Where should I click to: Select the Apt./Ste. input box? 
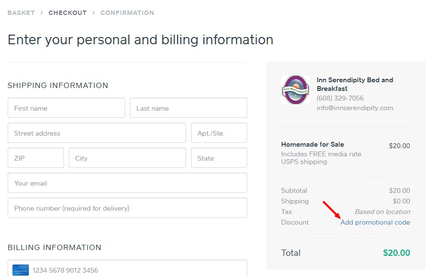(219, 133)
